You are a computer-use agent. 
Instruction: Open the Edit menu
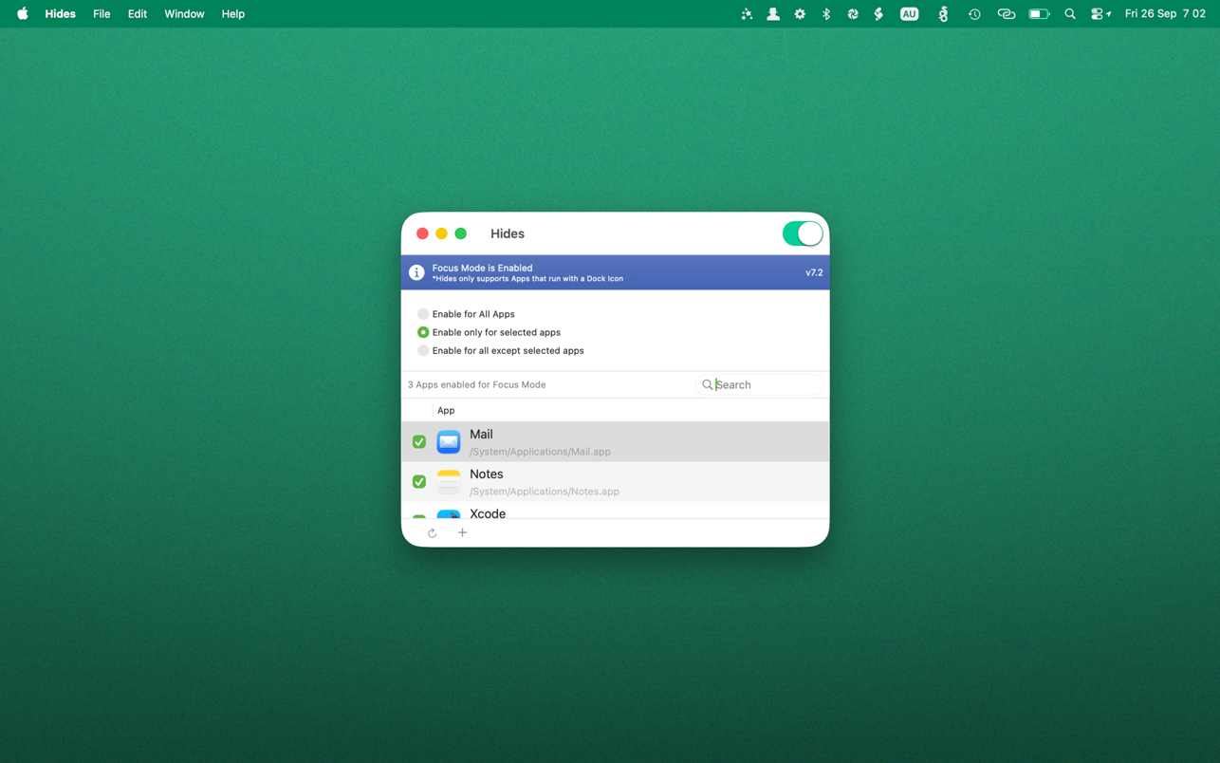pyautogui.click(x=138, y=14)
